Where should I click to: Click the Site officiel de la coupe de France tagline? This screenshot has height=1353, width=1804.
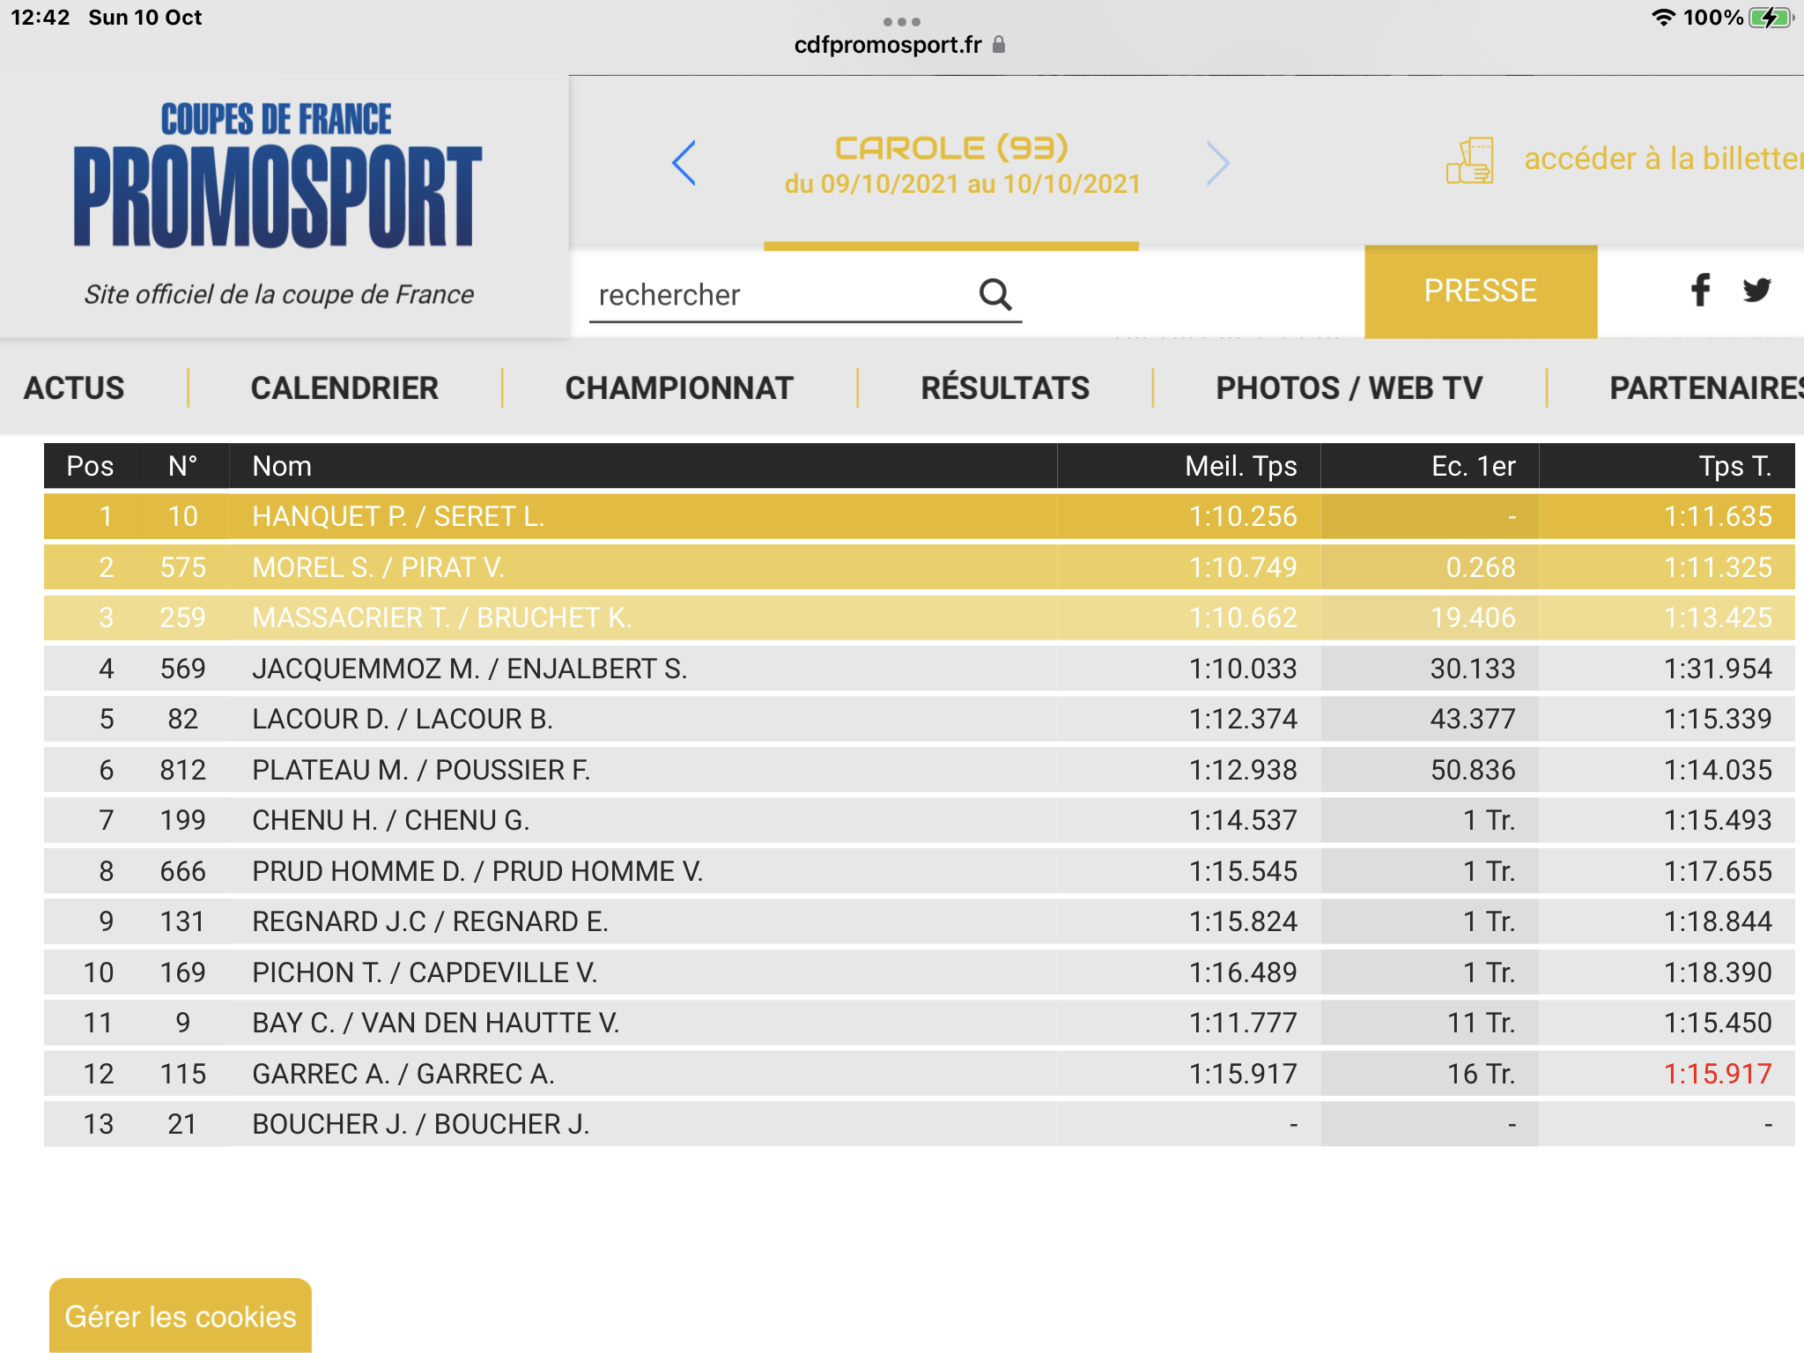click(278, 294)
